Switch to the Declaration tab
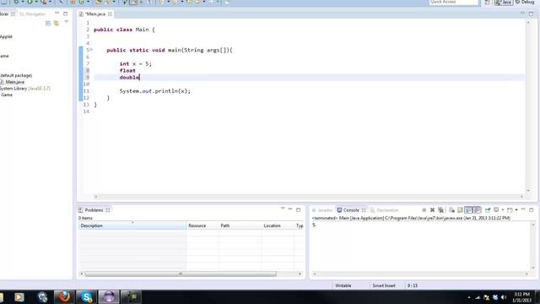 385,210
